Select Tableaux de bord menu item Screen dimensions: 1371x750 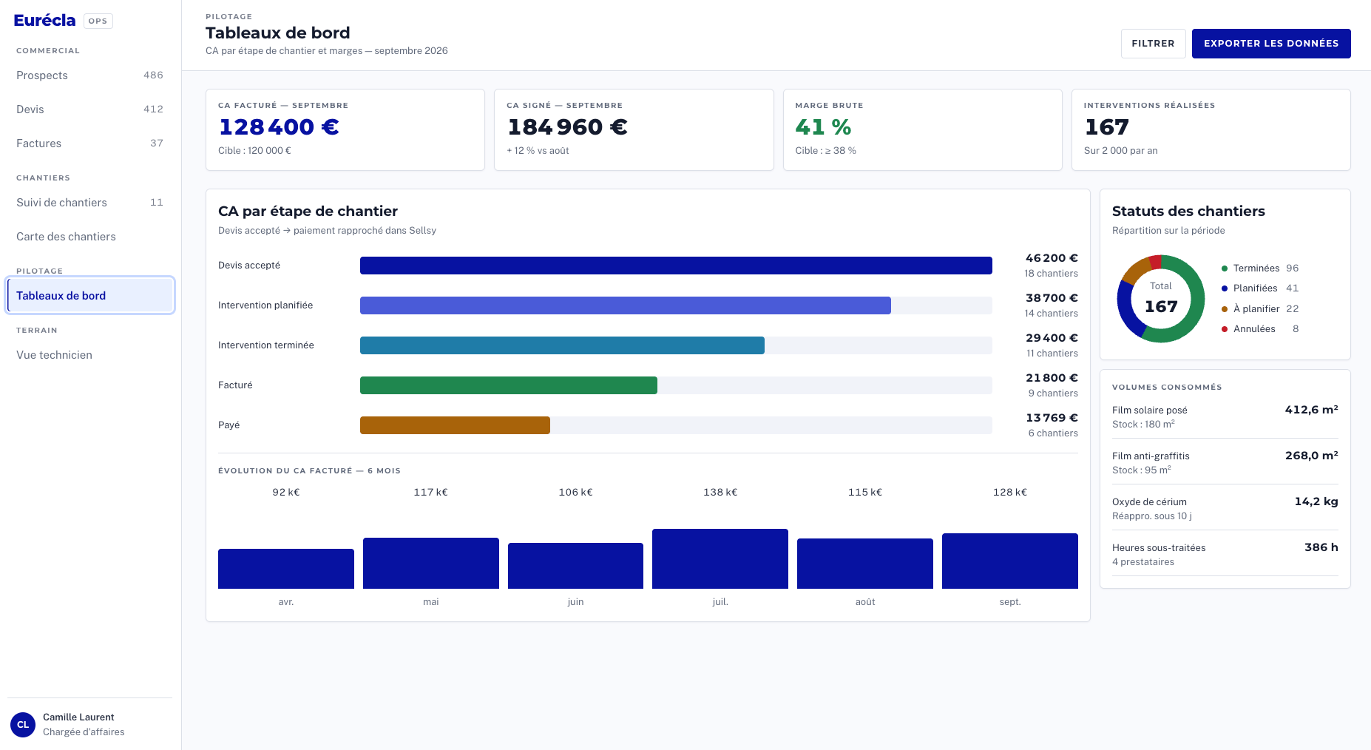(90, 296)
